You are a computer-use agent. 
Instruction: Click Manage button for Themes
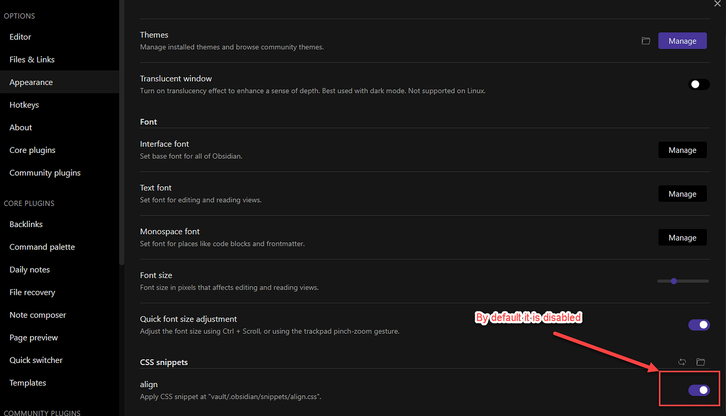click(682, 41)
